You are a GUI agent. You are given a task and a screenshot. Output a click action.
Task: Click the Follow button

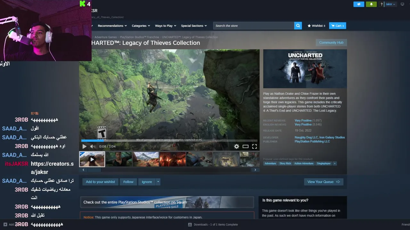(128, 182)
